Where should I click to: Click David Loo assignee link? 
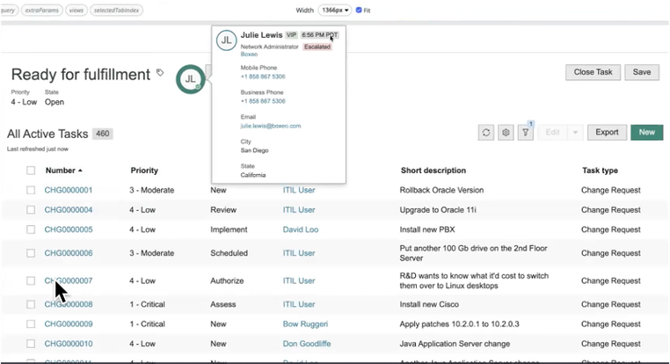click(x=301, y=229)
